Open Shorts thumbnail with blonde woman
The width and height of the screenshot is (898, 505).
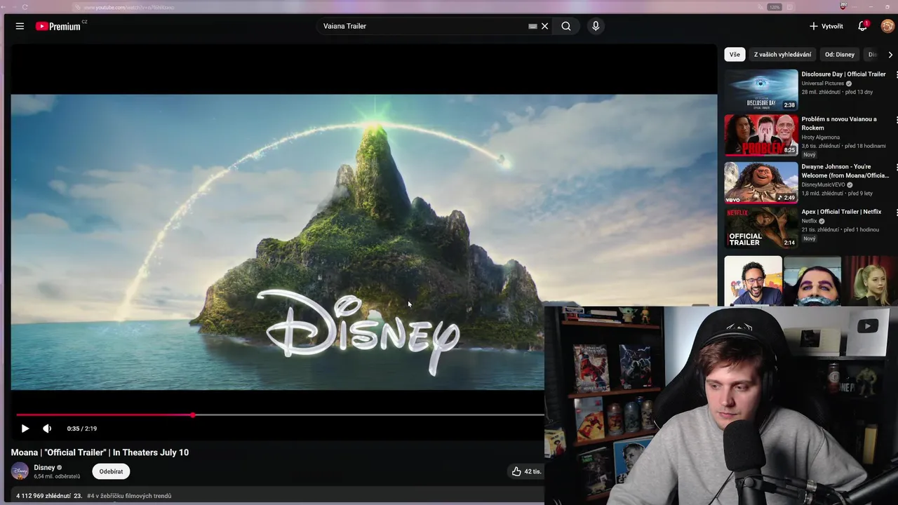click(x=871, y=281)
